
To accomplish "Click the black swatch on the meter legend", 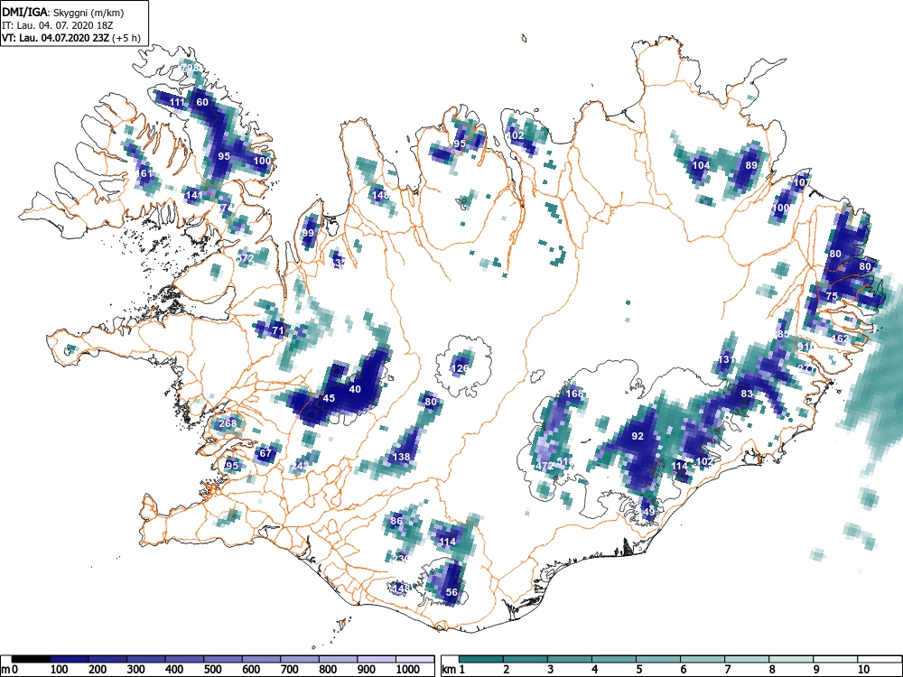I will 31,659.
